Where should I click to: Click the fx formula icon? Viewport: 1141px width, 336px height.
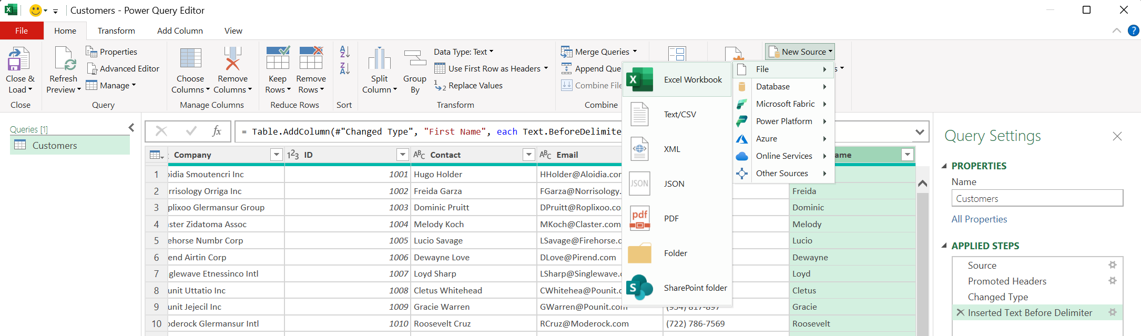coord(216,131)
